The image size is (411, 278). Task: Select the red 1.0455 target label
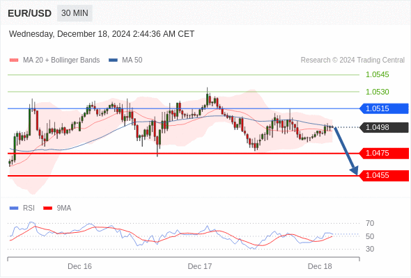tap(383, 175)
